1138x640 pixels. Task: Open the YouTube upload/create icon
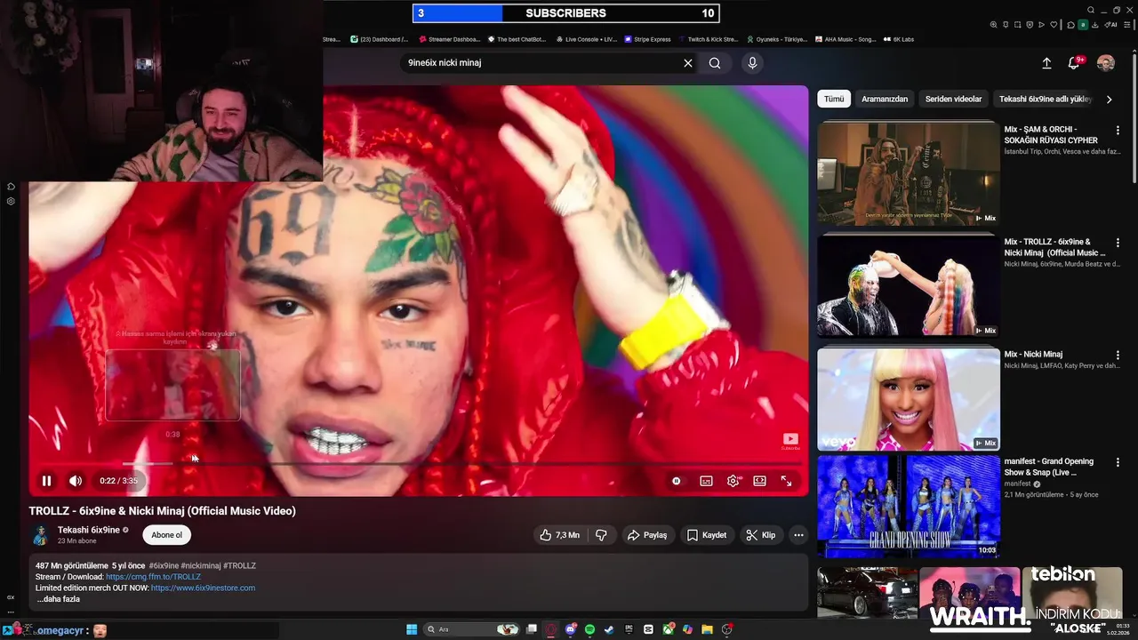click(x=1046, y=63)
